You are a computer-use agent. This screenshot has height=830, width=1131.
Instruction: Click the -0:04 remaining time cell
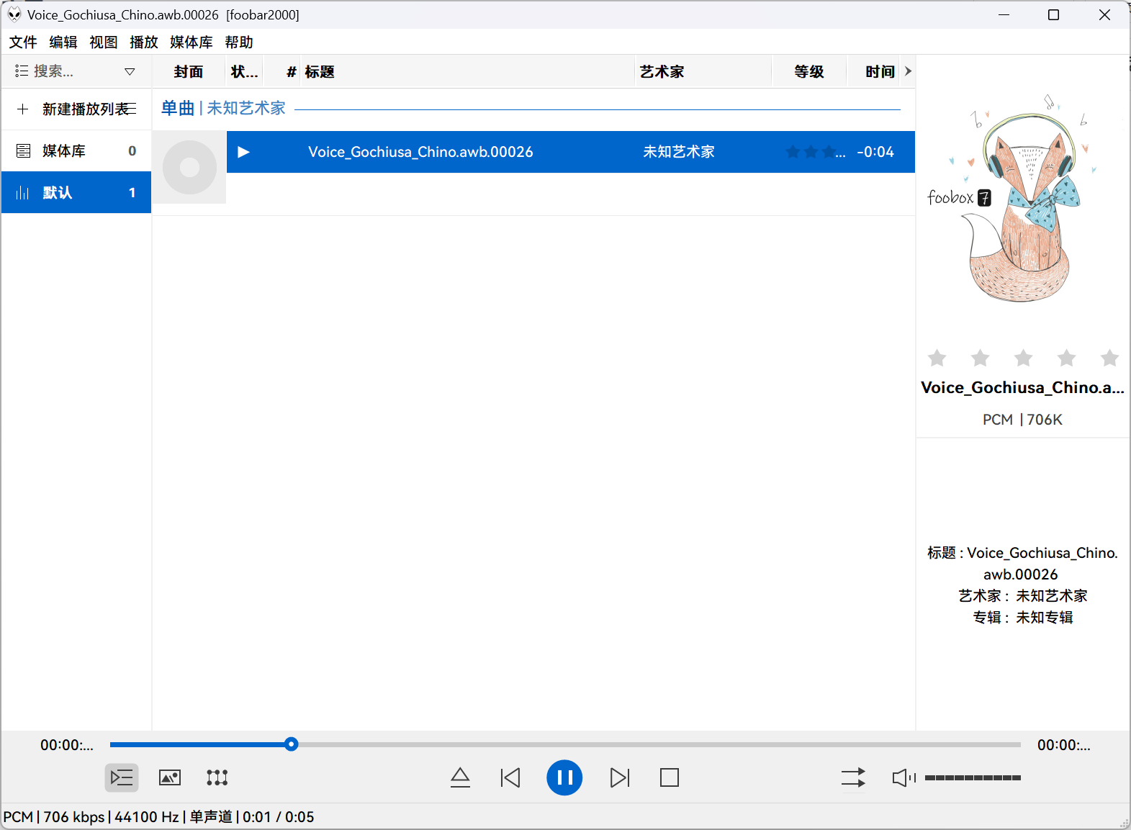click(875, 152)
